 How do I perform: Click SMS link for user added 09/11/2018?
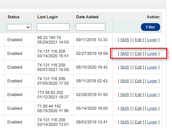pyautogui.click(x=124, y=40)
